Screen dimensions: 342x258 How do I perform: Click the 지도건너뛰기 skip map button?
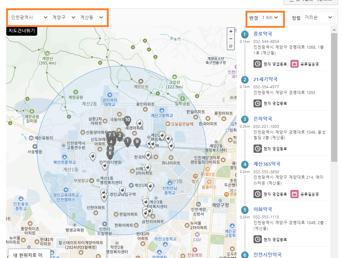(x=22, y=31)
